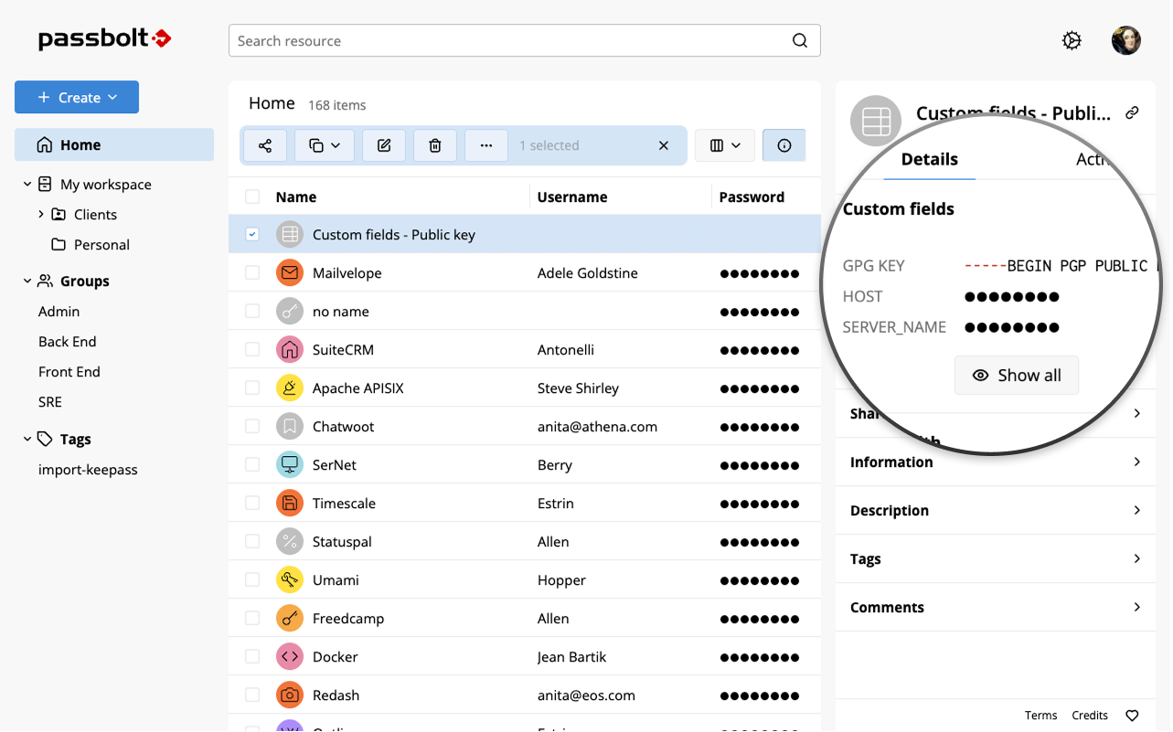Expand the Description section
1173x732 pixels.
(996, 510)
